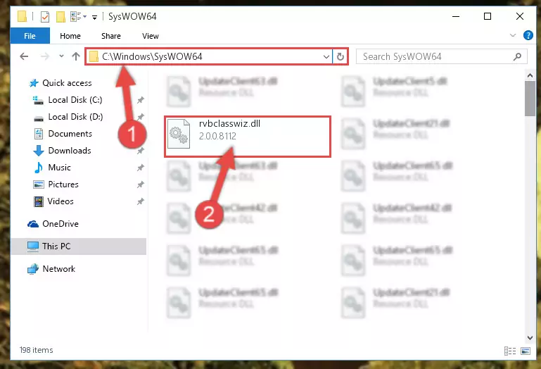Open the View ribbon tab
The image size is (541, 369).
(151, 36)
